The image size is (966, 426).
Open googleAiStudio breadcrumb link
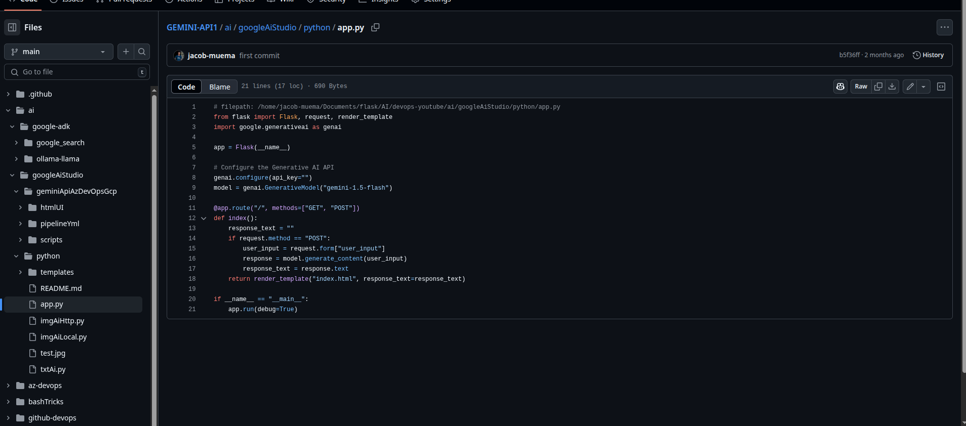pos(267,27)
